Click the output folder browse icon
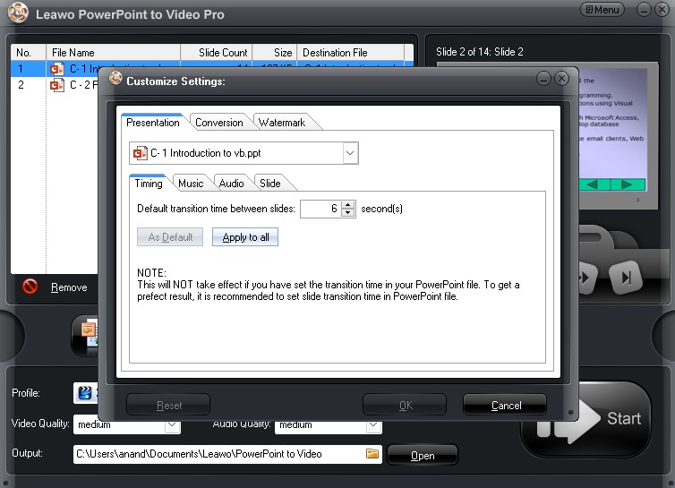Screen dimensions: 675x488 (372, 454)
